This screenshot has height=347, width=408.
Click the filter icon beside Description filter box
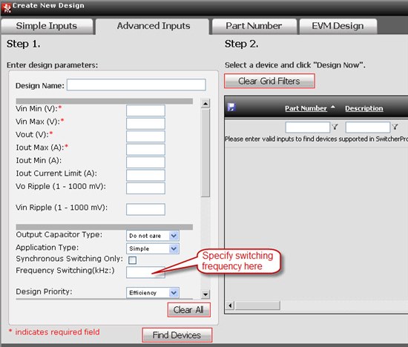click(395, 127)
